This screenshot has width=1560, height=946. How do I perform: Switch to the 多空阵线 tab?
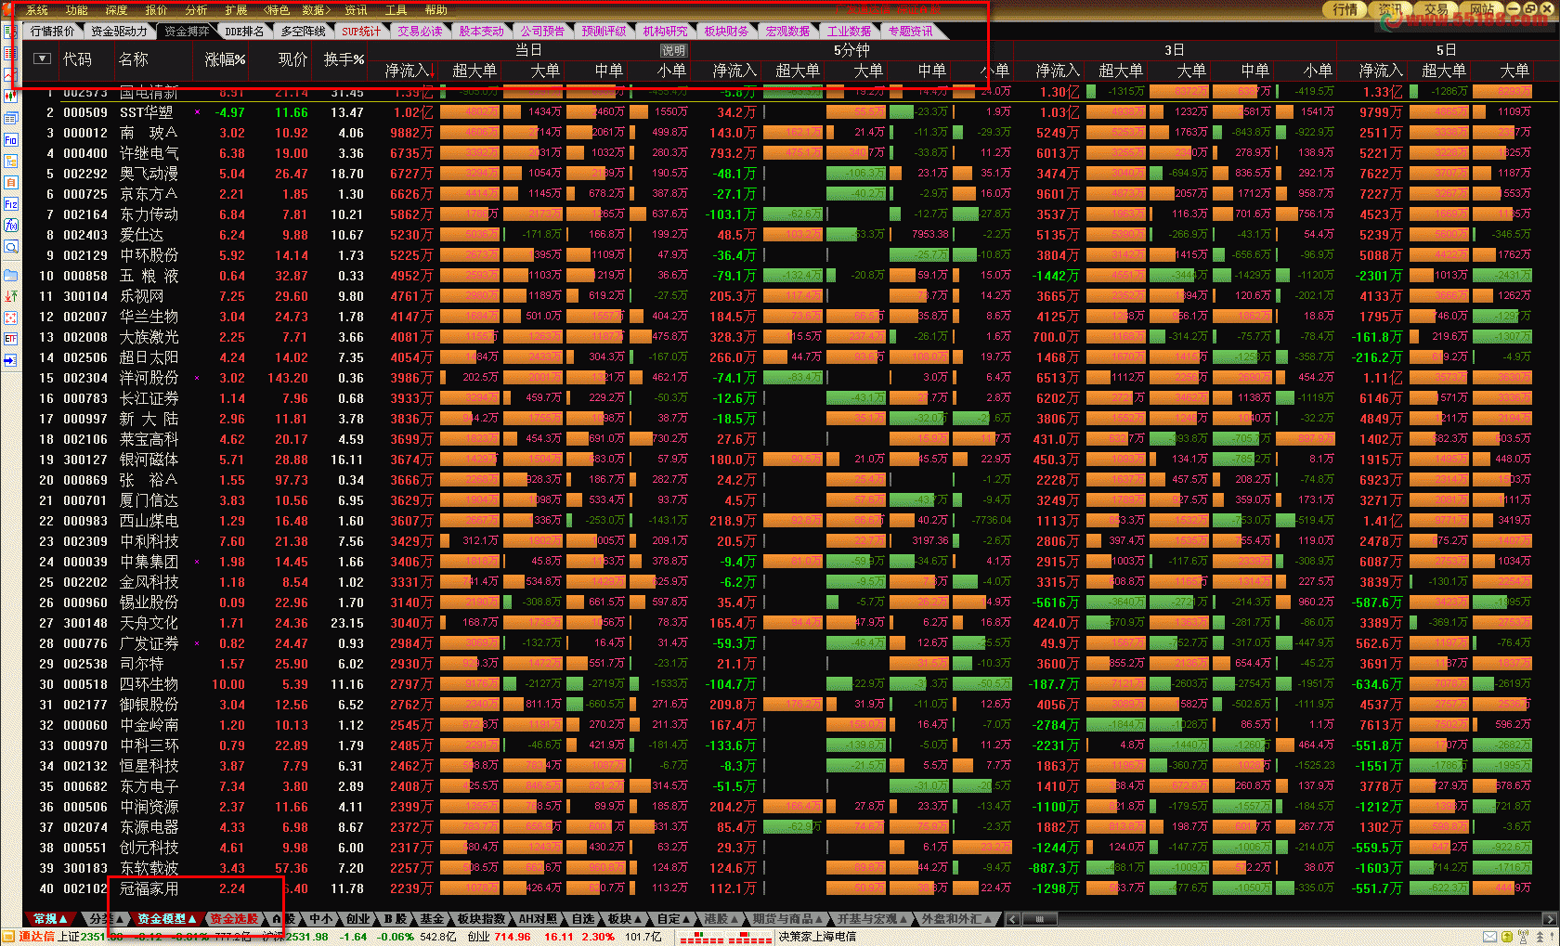click(x=304, y=31)
